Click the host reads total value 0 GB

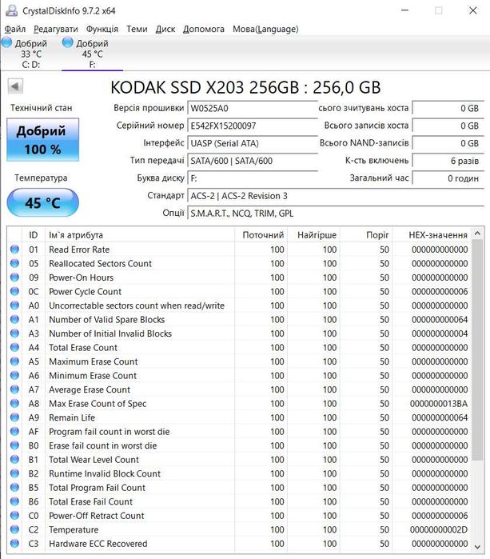tap(448, 108)
